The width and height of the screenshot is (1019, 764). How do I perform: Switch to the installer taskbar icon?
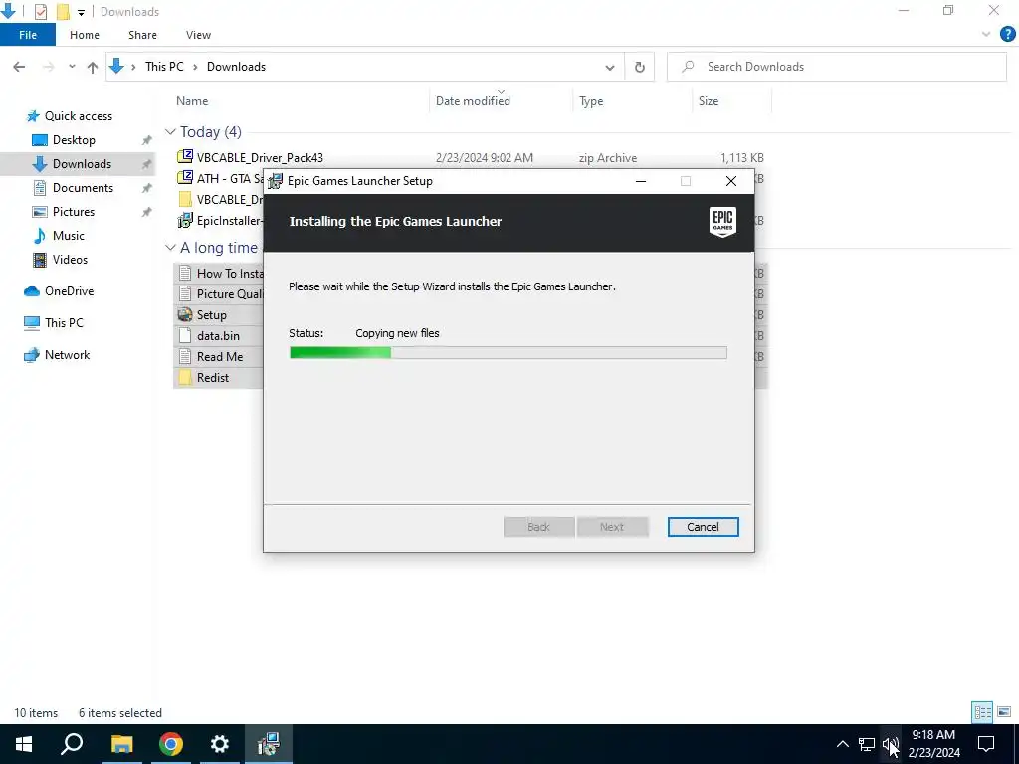point(269,744)
